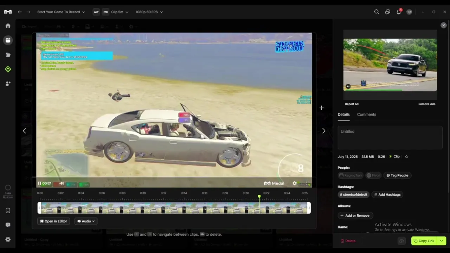
Task: Open the feedback chat bubble icon
Action: [8, 225]
